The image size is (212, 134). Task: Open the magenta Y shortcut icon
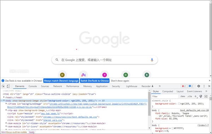pos(105,75)
